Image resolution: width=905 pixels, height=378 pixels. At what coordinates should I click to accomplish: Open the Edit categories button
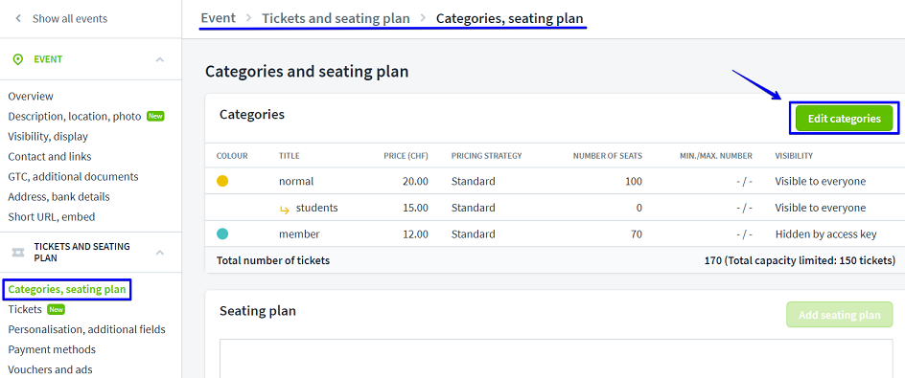pyautogui.click(x=844, y=119)
